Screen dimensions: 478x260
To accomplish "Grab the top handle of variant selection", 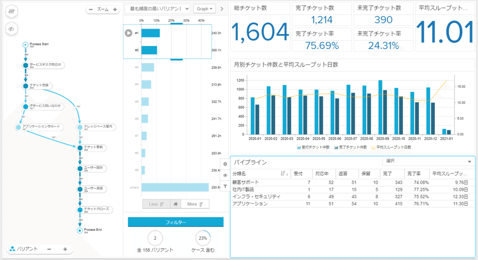I will click(x=176, y=23).
